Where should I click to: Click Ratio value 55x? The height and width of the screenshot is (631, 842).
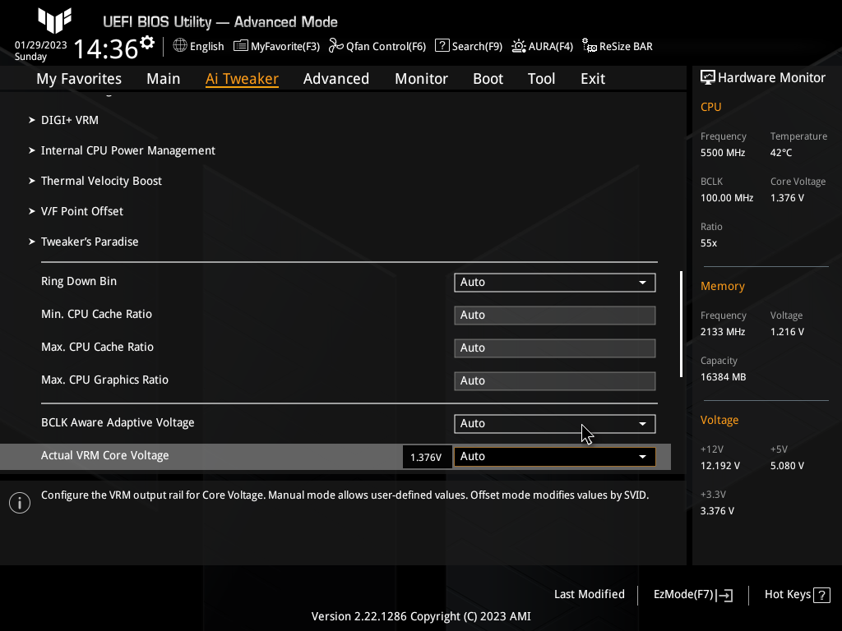[x=708, y=243]
